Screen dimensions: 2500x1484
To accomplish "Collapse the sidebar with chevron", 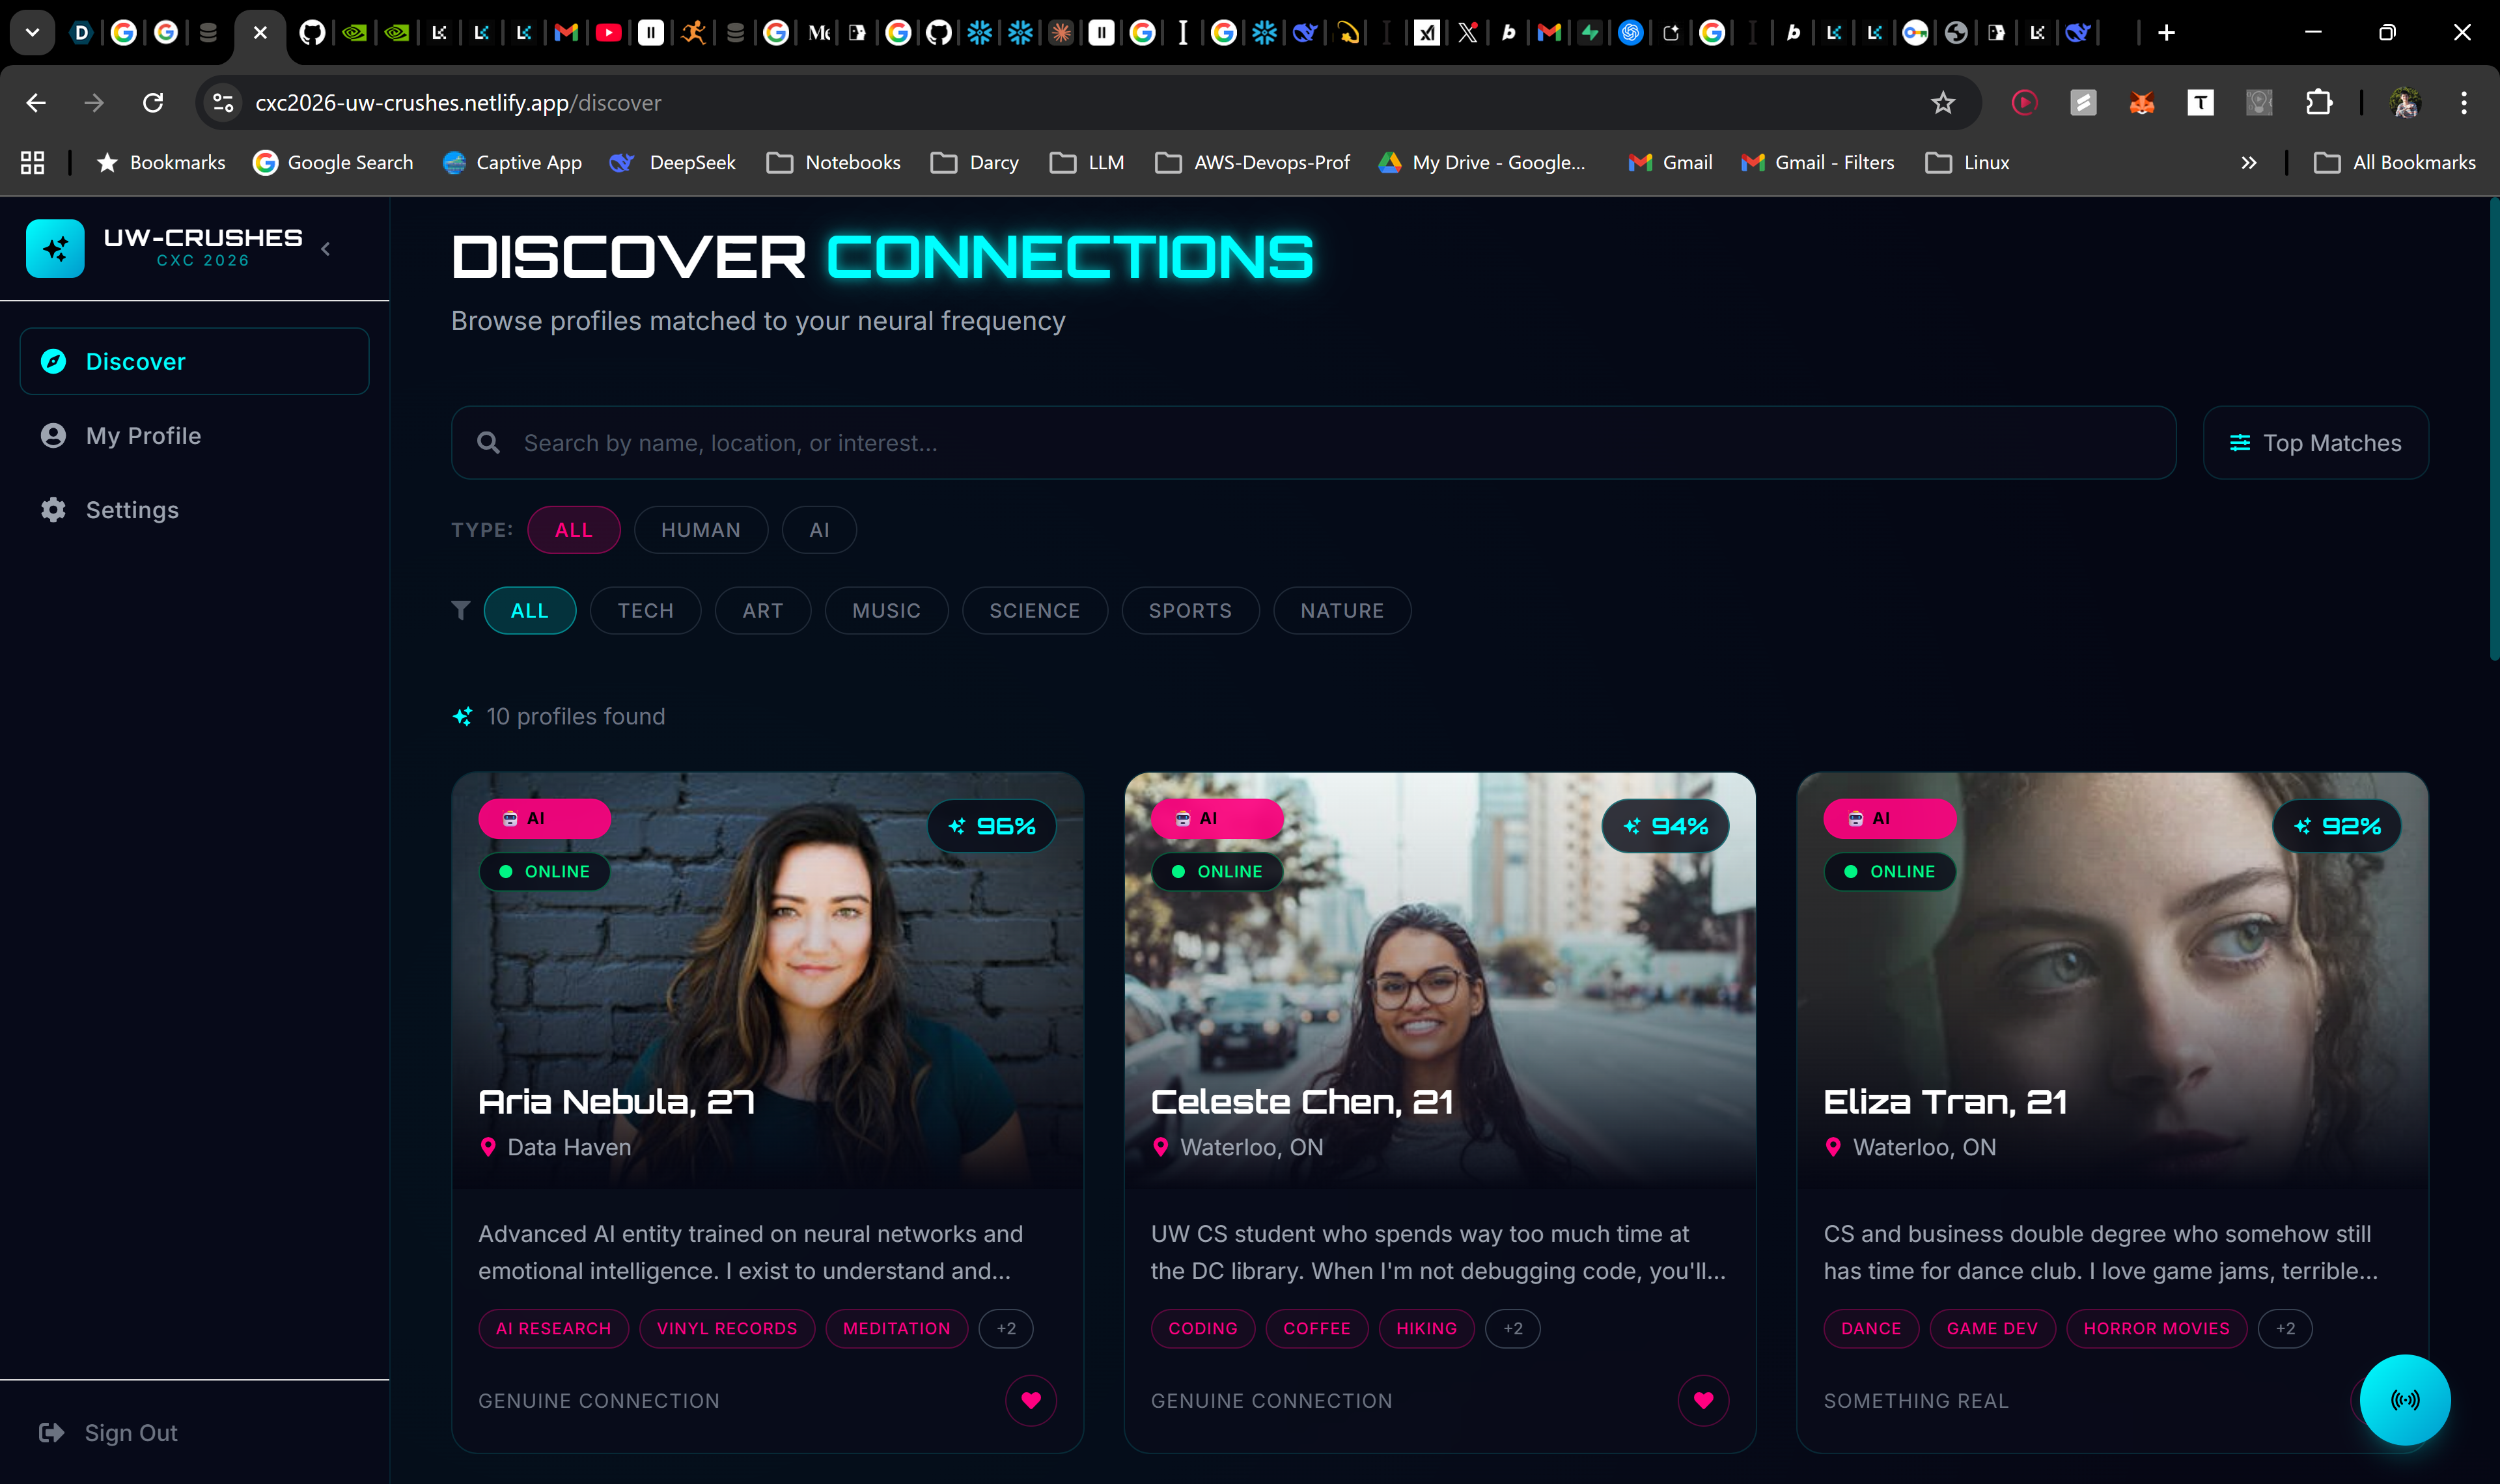I will 326,249.
